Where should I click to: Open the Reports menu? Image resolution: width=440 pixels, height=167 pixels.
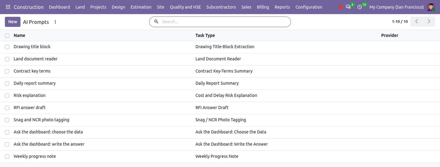282,7
